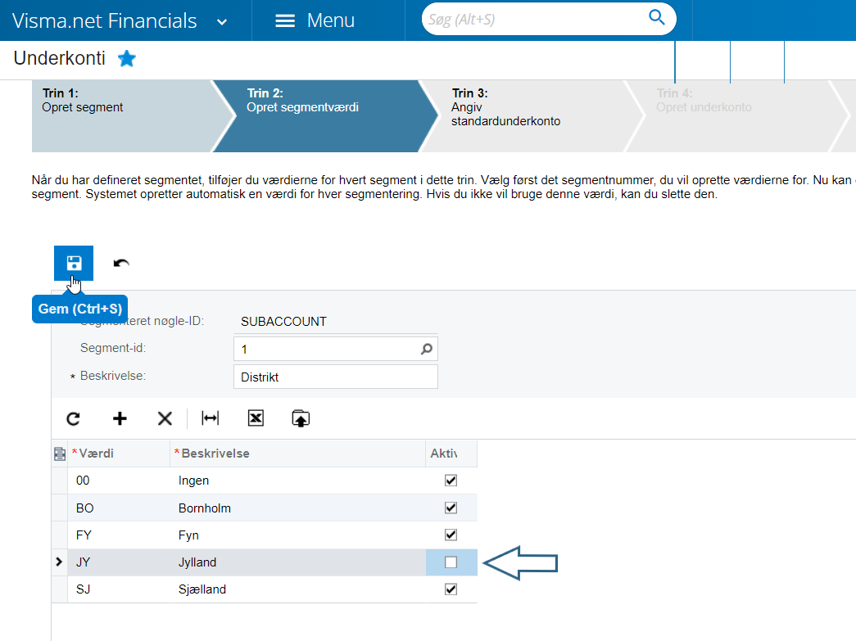Click the Save (Gem) disk icon
856x641 pixels.
pyautogui.click(x=74, y=263)
